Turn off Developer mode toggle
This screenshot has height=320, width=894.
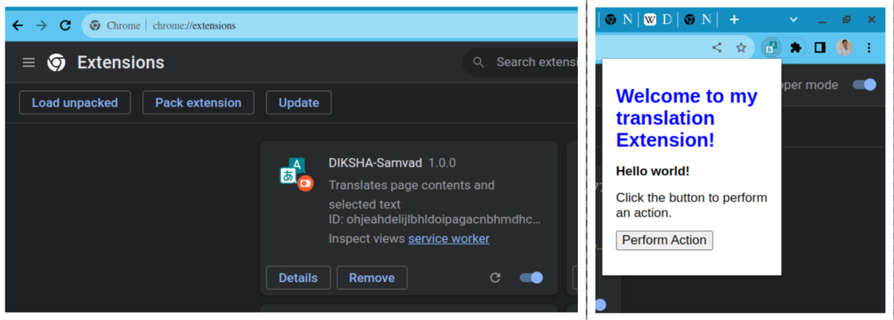[x=864, y=85]
